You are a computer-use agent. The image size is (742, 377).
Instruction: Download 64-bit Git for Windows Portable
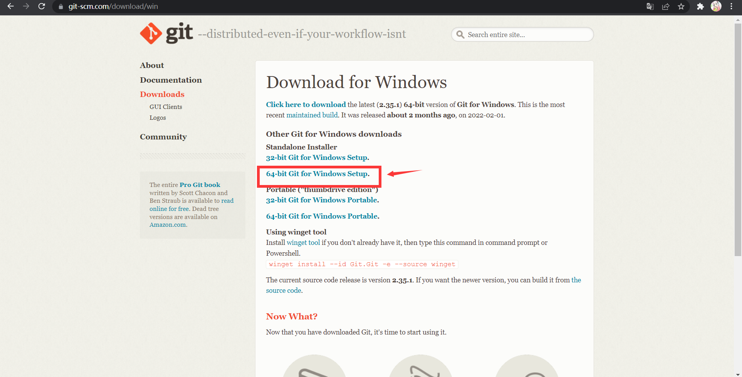click(x=322, y=216)
